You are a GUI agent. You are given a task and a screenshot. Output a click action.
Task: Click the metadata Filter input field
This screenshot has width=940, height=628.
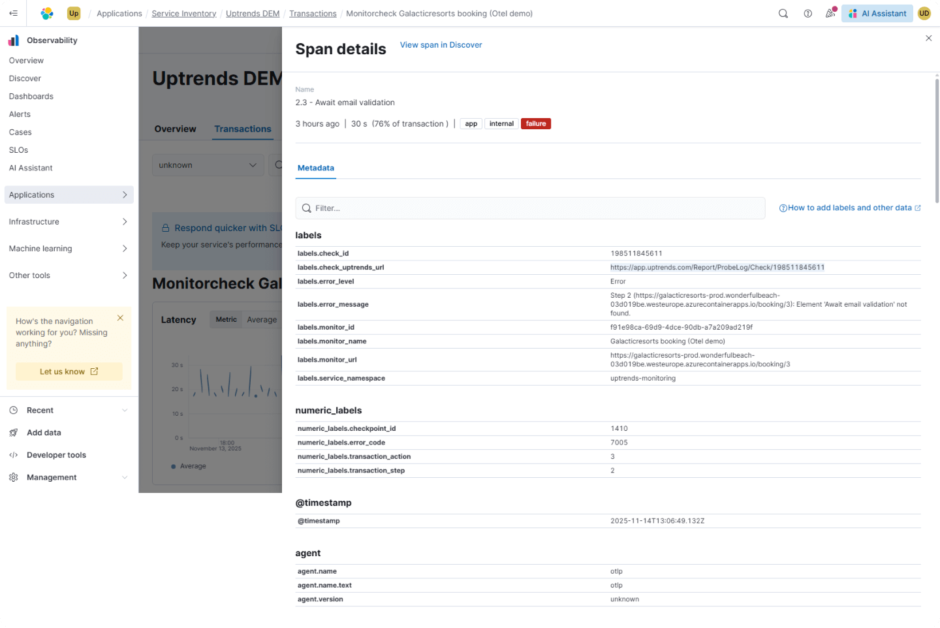(529, 208)
